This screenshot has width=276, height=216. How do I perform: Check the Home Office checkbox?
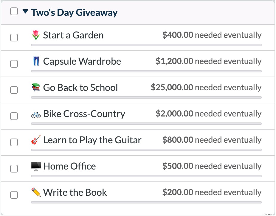(x=14, y=169)
